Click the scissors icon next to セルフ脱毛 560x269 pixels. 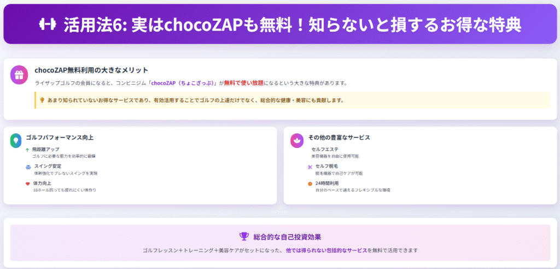click(310, 167)
